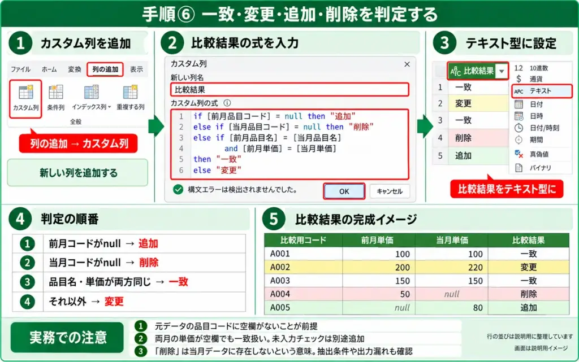Viewport: 579px width, 362px height.
Task: Open the 比較結果 column filter dropdown
Action: [x=502, y=71]
